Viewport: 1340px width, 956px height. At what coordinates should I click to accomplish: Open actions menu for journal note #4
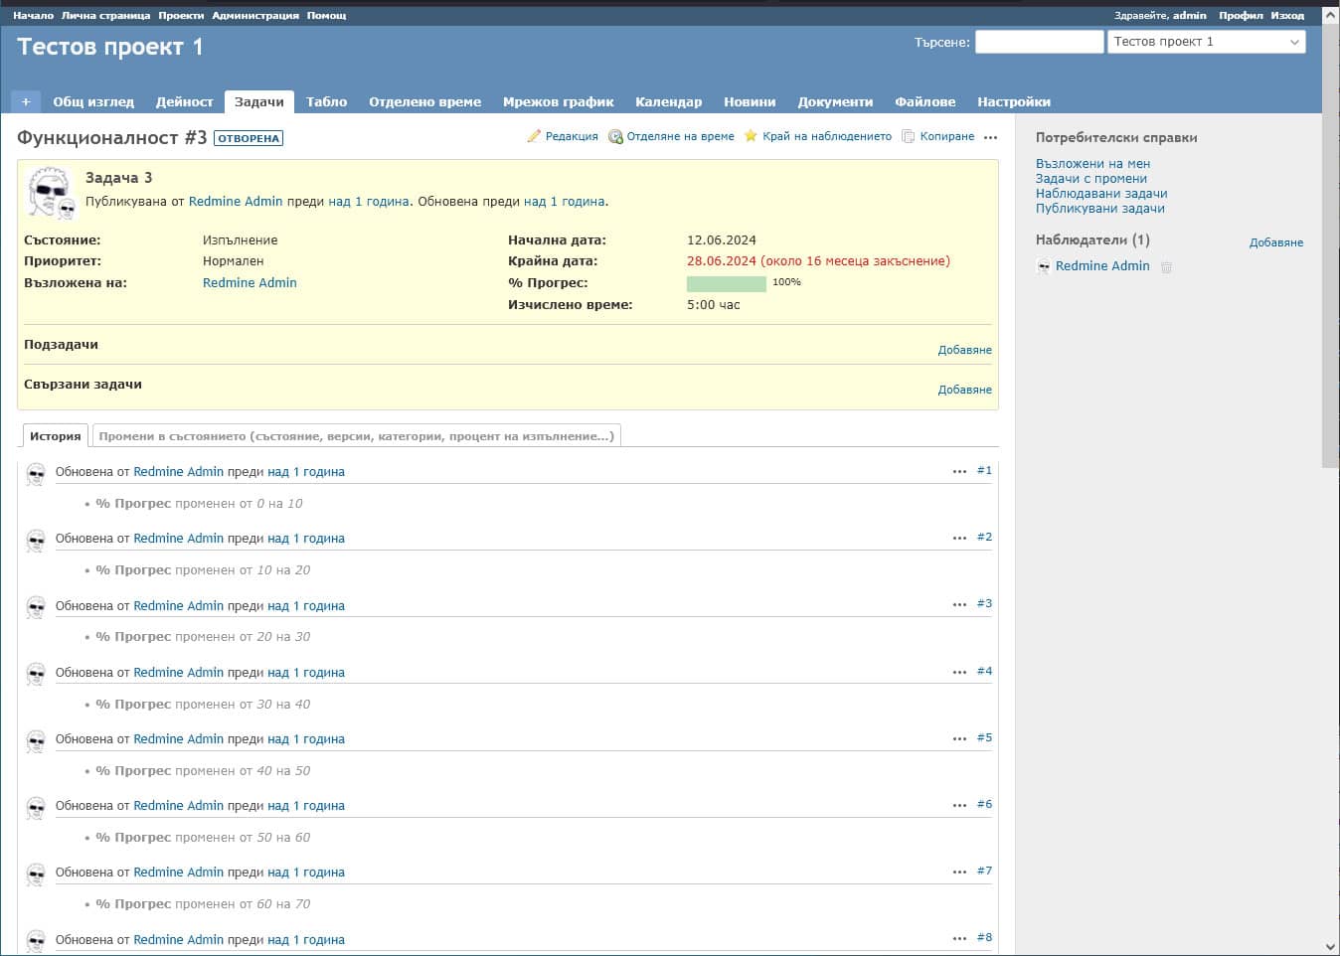point(959,672)
